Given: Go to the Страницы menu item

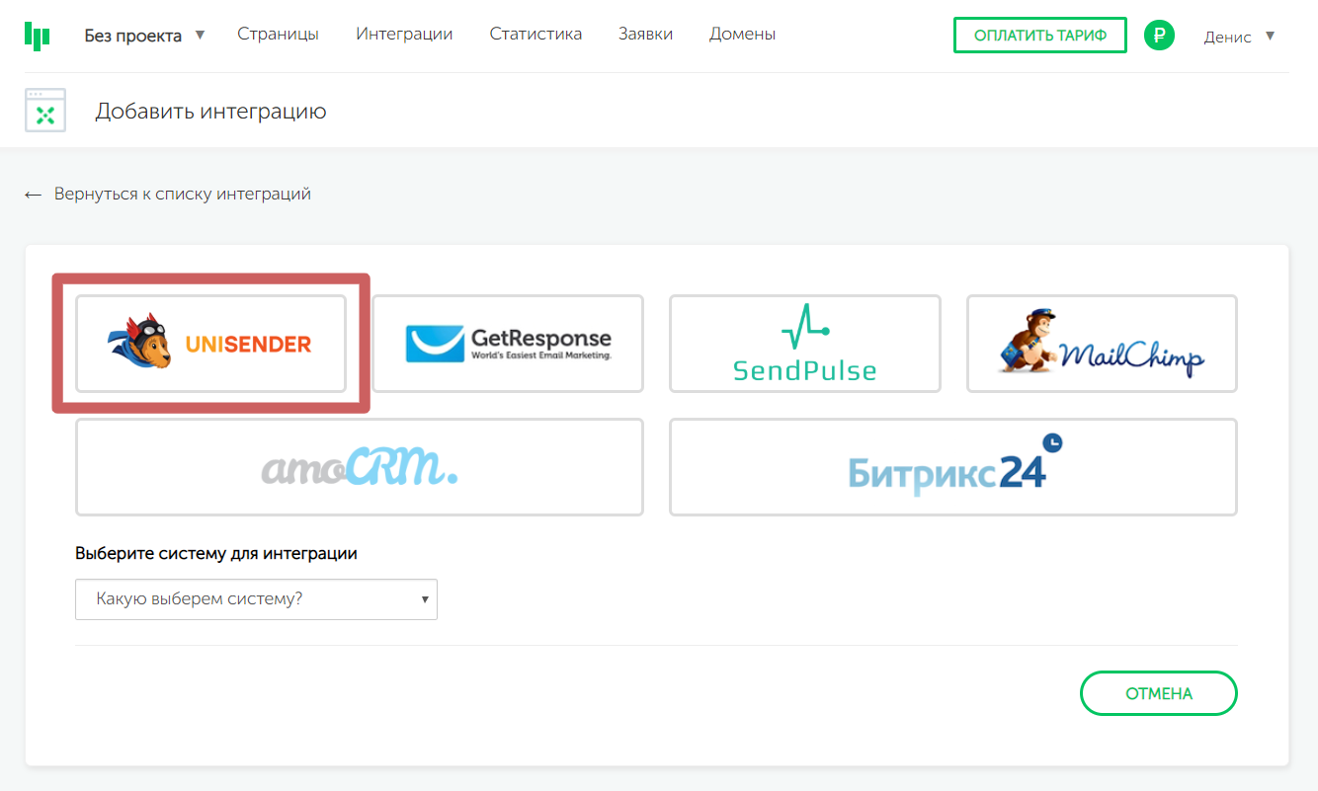Looking at the screenshot, I should [278, 35].
